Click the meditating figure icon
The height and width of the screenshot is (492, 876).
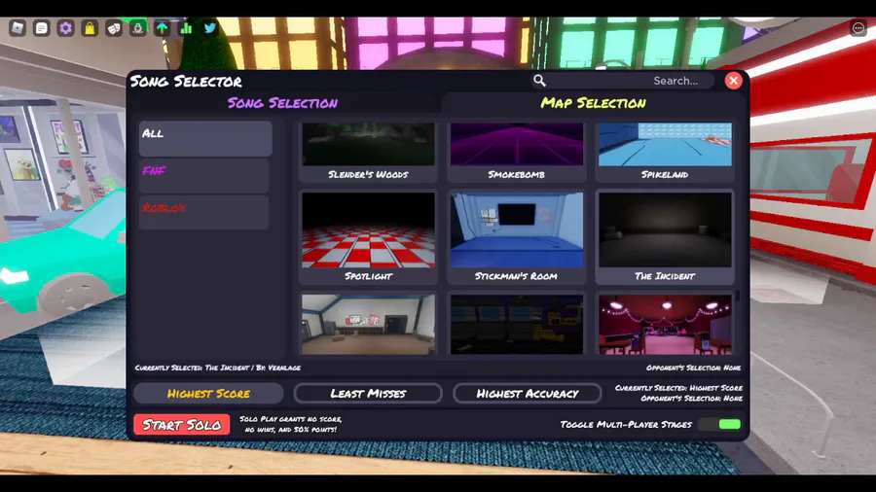pyautogui.click(x=138, y=28)
